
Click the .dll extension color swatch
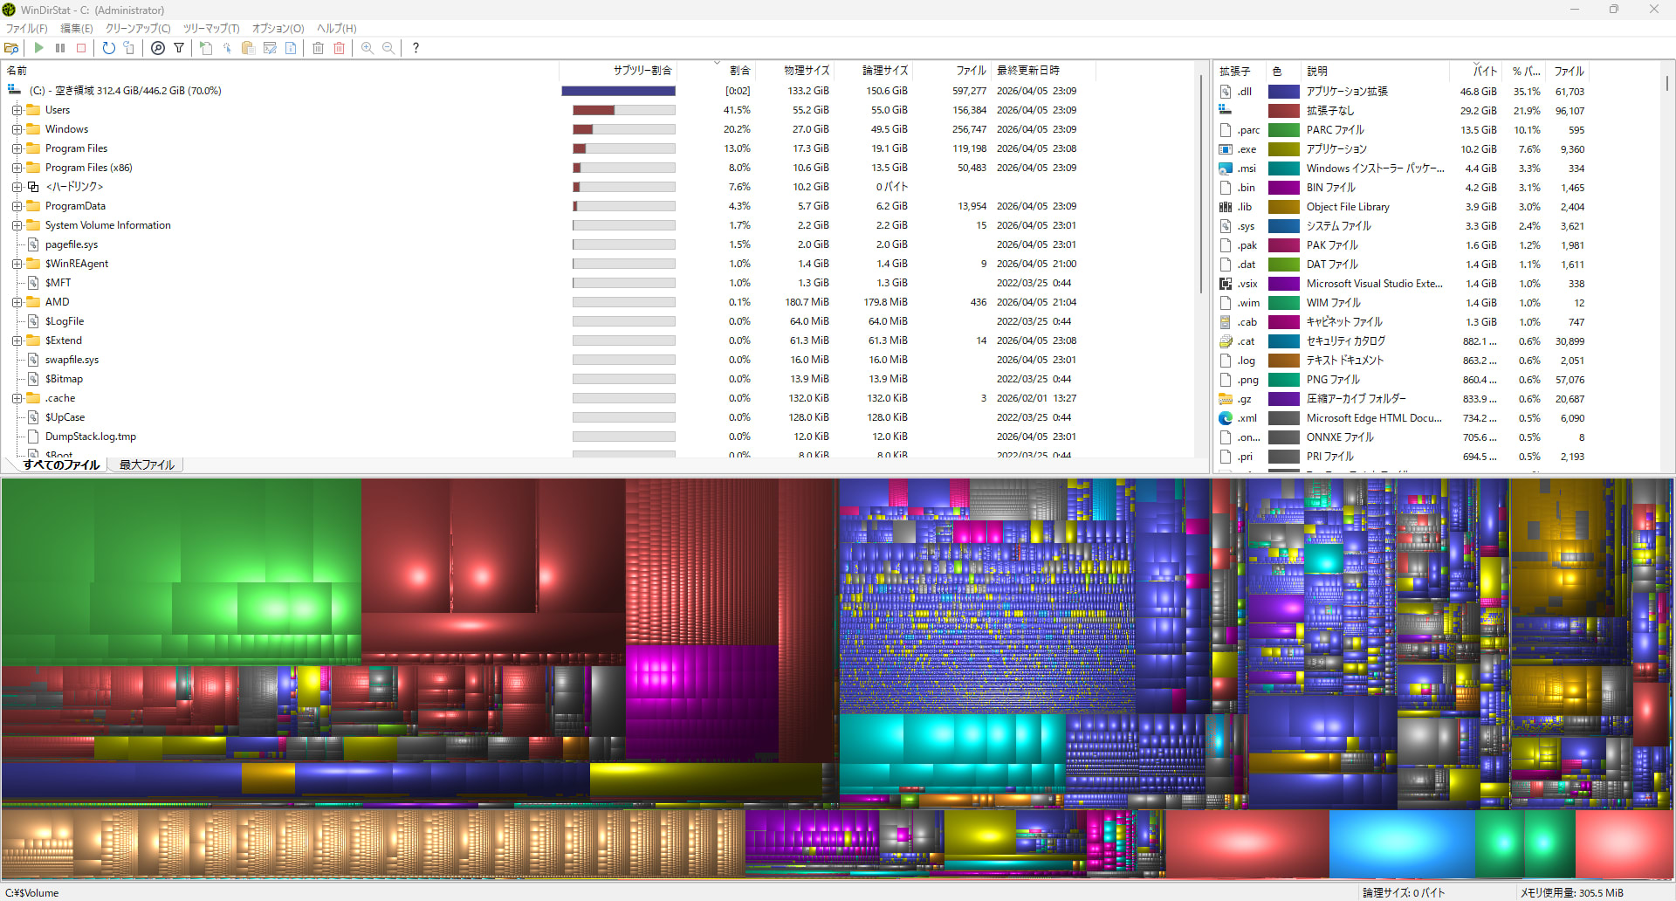coord(1283,92)
